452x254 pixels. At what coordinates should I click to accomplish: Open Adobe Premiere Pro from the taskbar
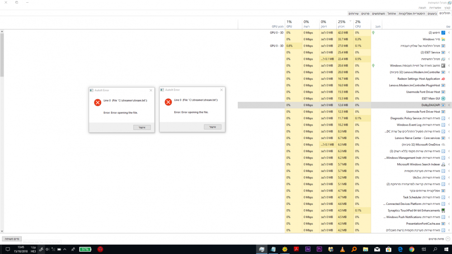319,249
